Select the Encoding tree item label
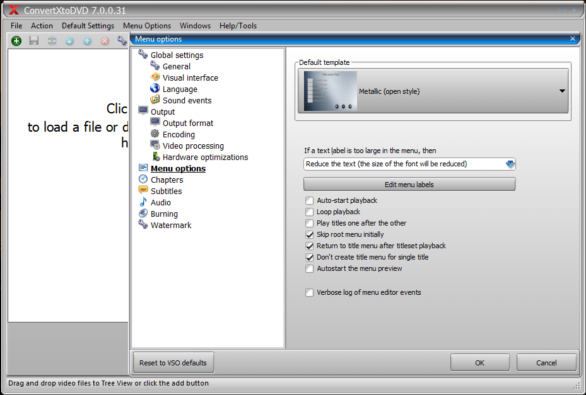 (179, 134)
